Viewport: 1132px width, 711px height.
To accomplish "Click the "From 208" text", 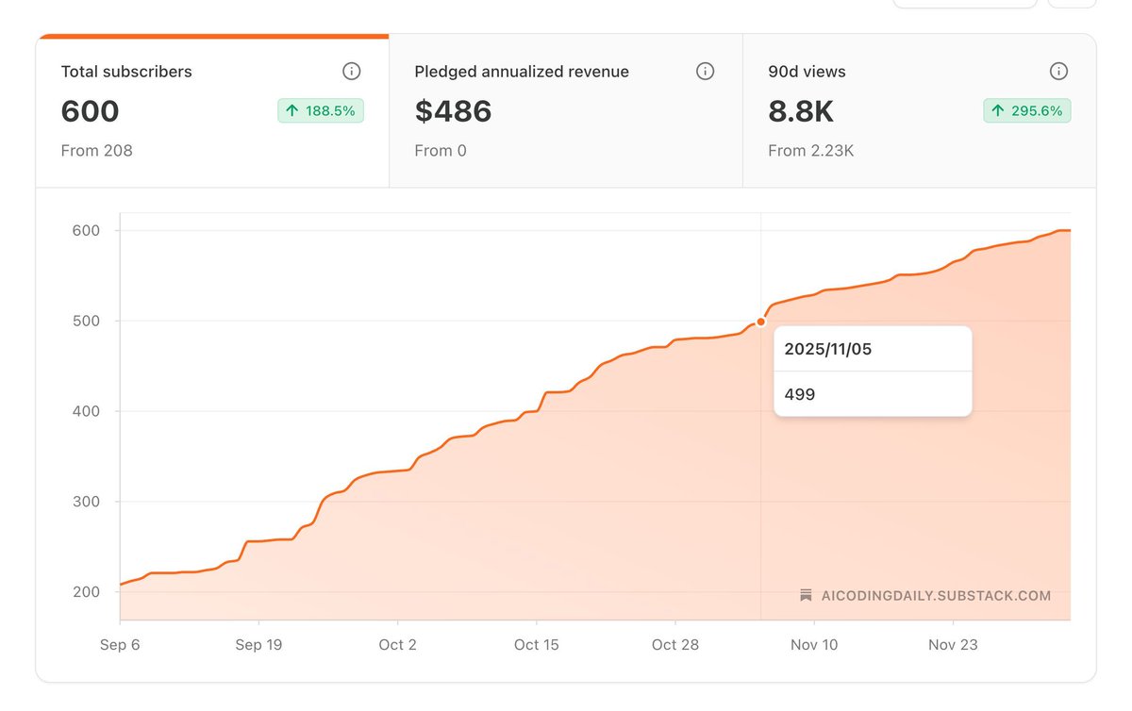I will click(x=96, y=151).
